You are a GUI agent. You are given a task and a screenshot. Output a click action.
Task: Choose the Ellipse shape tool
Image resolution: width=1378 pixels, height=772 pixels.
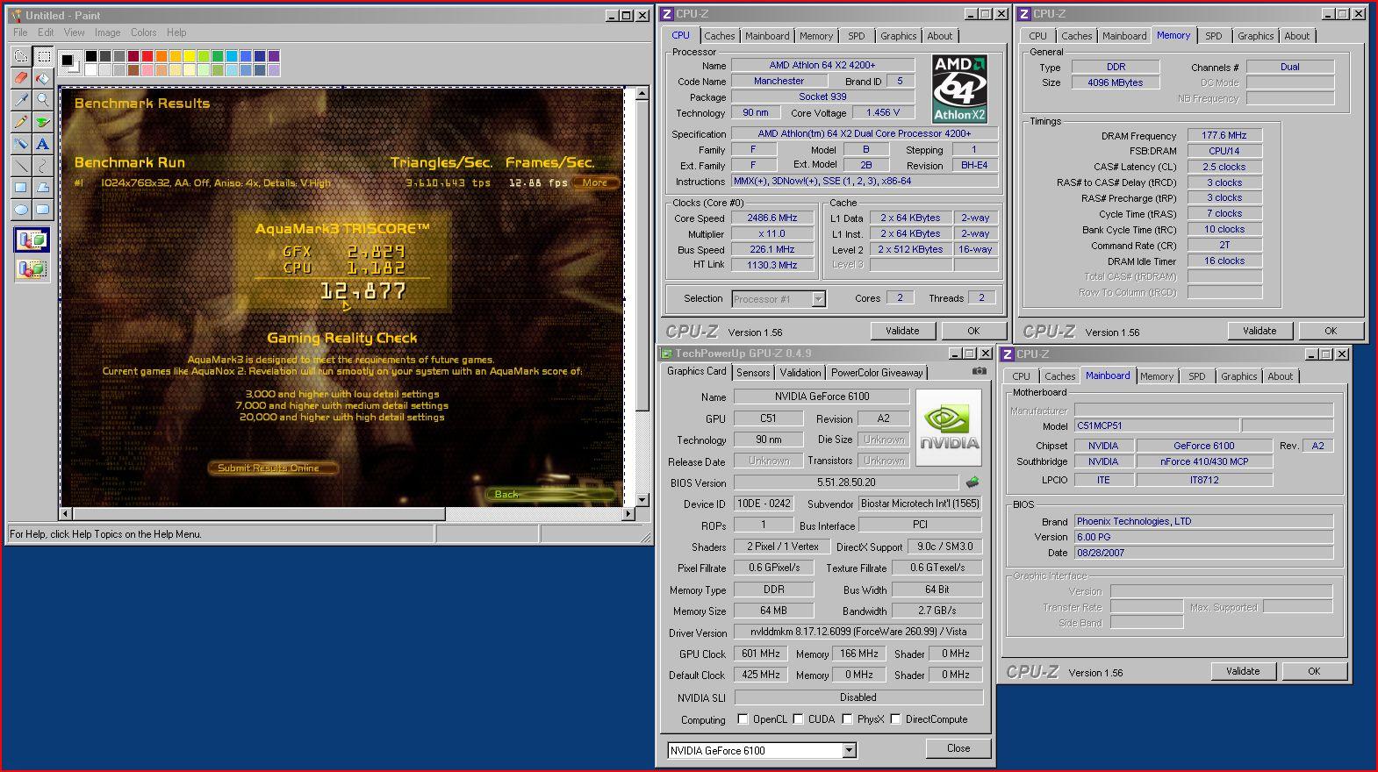coord(21,211)
